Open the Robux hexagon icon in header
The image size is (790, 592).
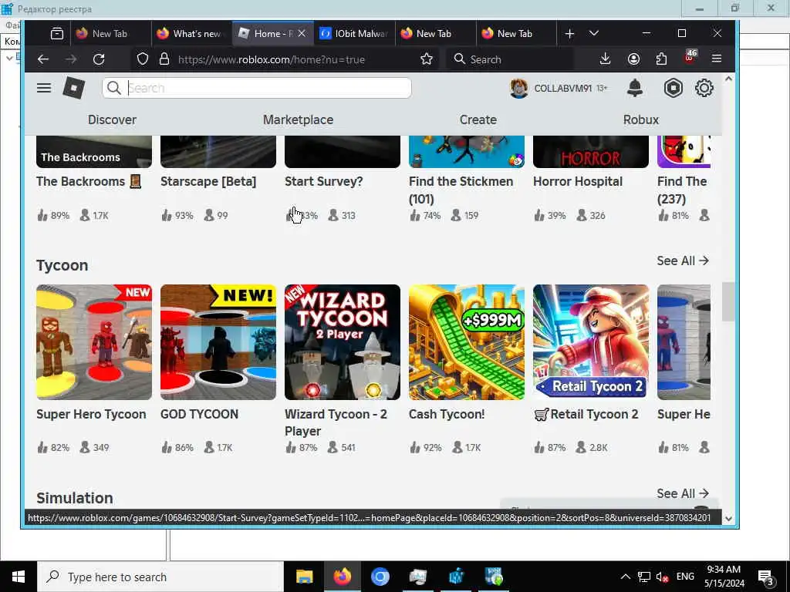673,88
